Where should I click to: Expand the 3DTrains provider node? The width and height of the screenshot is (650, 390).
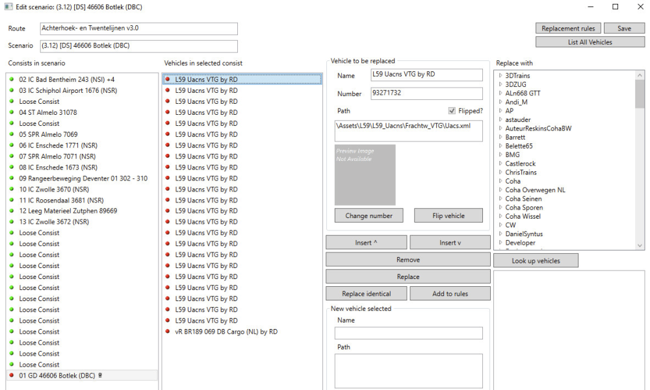[500, 76]
